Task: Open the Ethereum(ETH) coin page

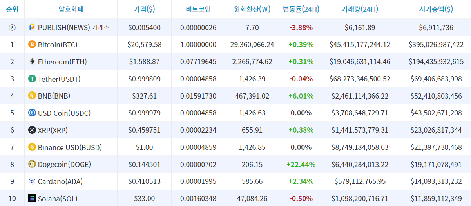Action: 62,62
